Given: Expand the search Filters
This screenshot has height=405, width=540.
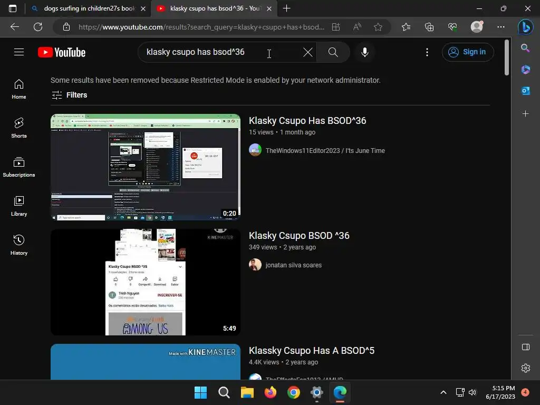Looking at the screenshot, I should click(x=69, y=95).
